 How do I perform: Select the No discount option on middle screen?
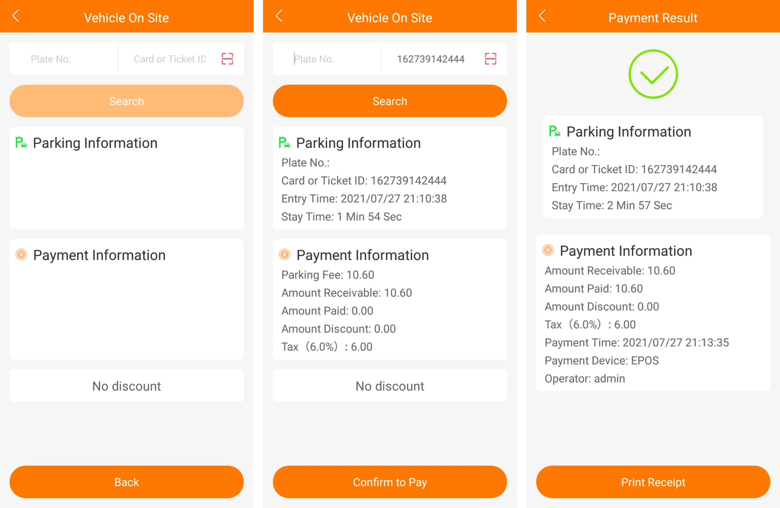(390, 386)
